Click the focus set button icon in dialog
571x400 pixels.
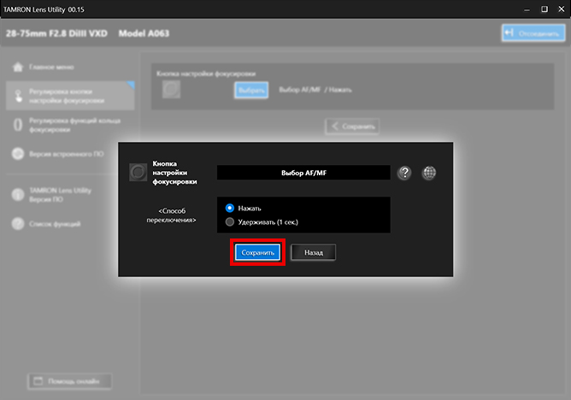(x=137, y=173)
